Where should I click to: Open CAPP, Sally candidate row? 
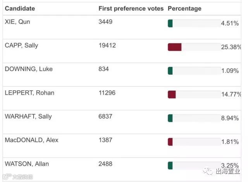click(x=21, y=45)
